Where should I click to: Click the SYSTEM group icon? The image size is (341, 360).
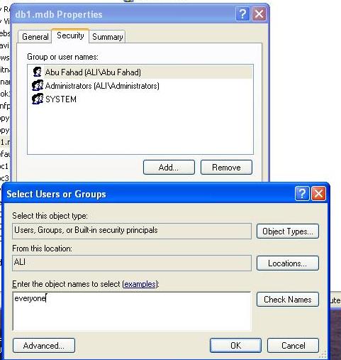coord(38,99)
